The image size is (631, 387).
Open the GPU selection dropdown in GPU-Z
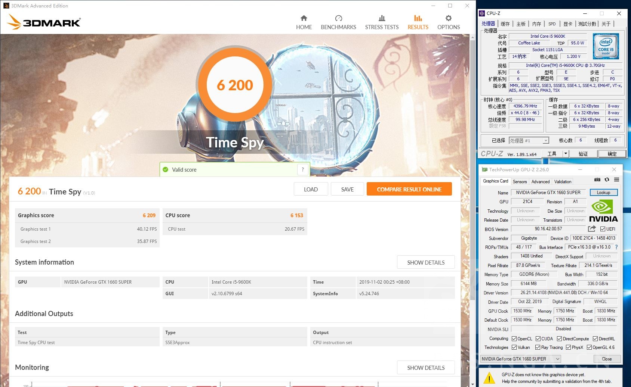click(x=520, y=359)
